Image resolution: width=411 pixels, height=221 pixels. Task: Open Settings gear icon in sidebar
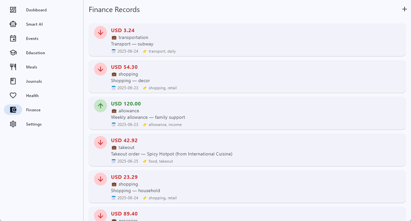coord(13,124)
